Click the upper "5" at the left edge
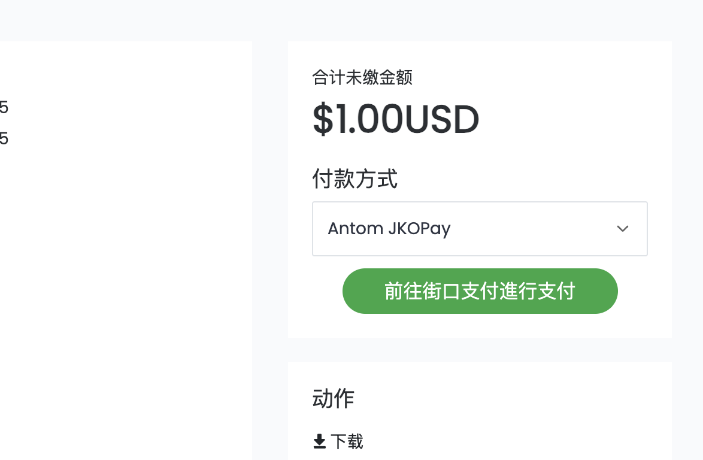 (x=4, y=107)
